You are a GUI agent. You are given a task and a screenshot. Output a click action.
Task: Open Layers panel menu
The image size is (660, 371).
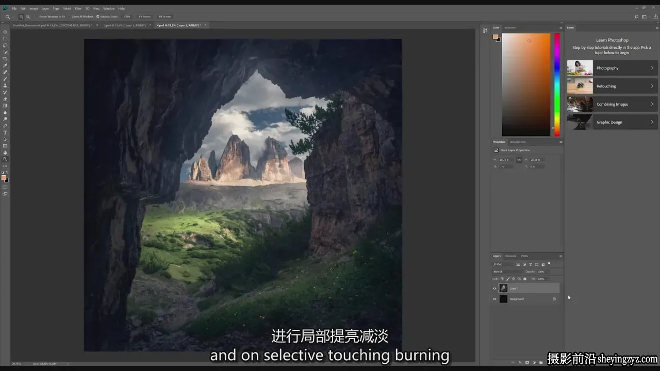click(560, 256)
